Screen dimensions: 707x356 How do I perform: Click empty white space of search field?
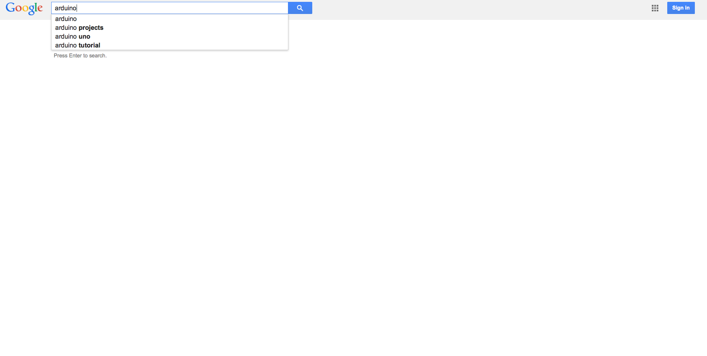(x=184, y=8)
